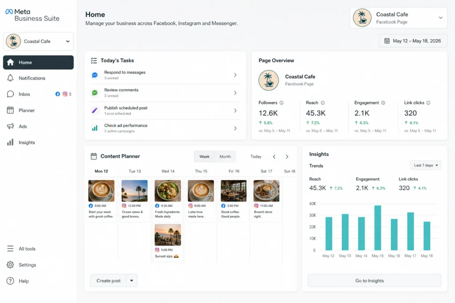Click the calendar icon in date range button
455x303 pixels.
[387, 41]
